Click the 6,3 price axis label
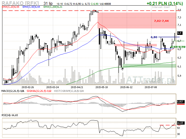 coord(179,58)
